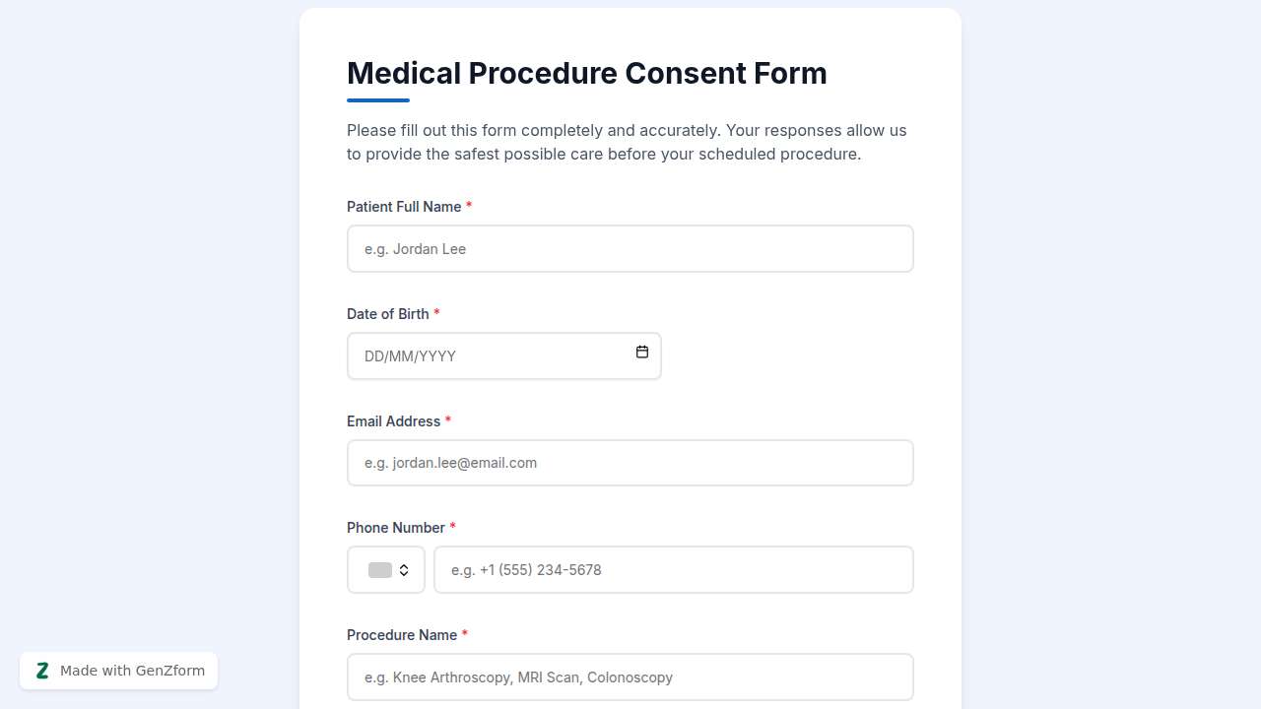Click the gray flag placeholder in phone selector
Viewport: 1261px width, 709px height.
point(379,570)
